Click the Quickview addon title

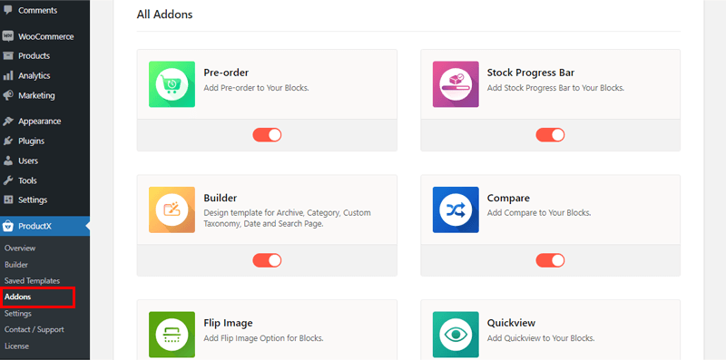pos(511,323)
